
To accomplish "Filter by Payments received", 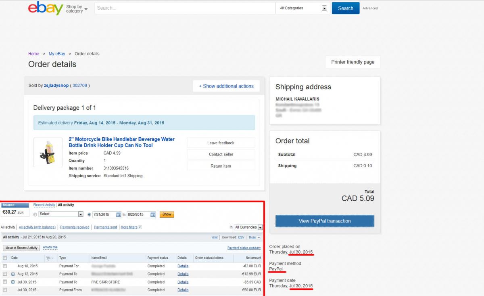I will tap(75, 227).
